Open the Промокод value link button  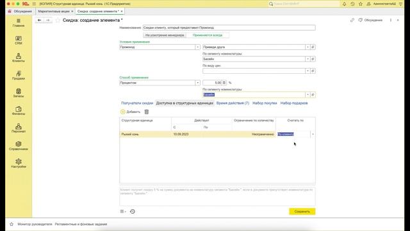313,47
